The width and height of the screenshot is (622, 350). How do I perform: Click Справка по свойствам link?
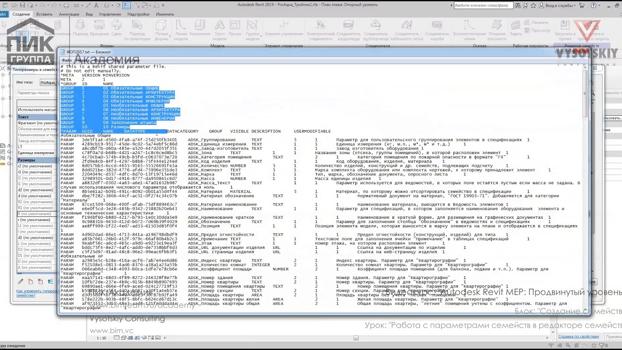click(578, 336)
